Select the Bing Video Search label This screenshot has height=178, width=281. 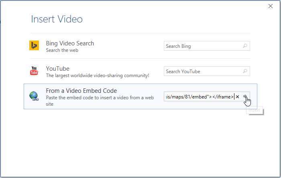pos(70,43)
